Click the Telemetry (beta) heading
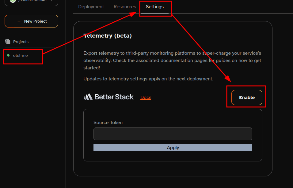This screenshot has width=293, height=188. [108, 36]
